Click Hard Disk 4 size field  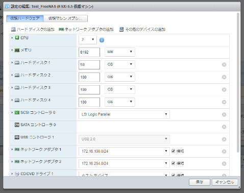(x=89, y=102)
